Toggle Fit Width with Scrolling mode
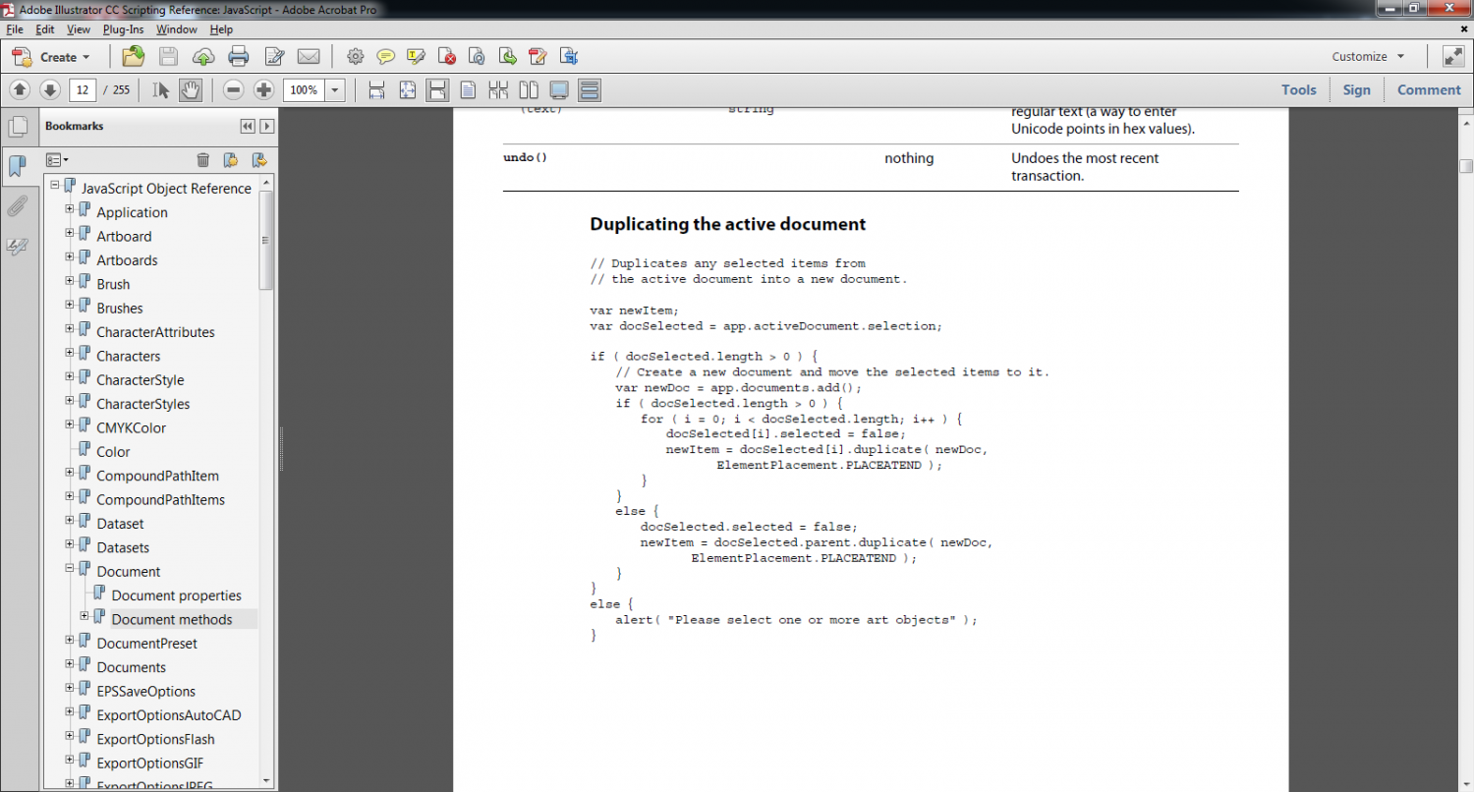The height and width of the screenshot is (792, 1474). [x=438, y=90]
